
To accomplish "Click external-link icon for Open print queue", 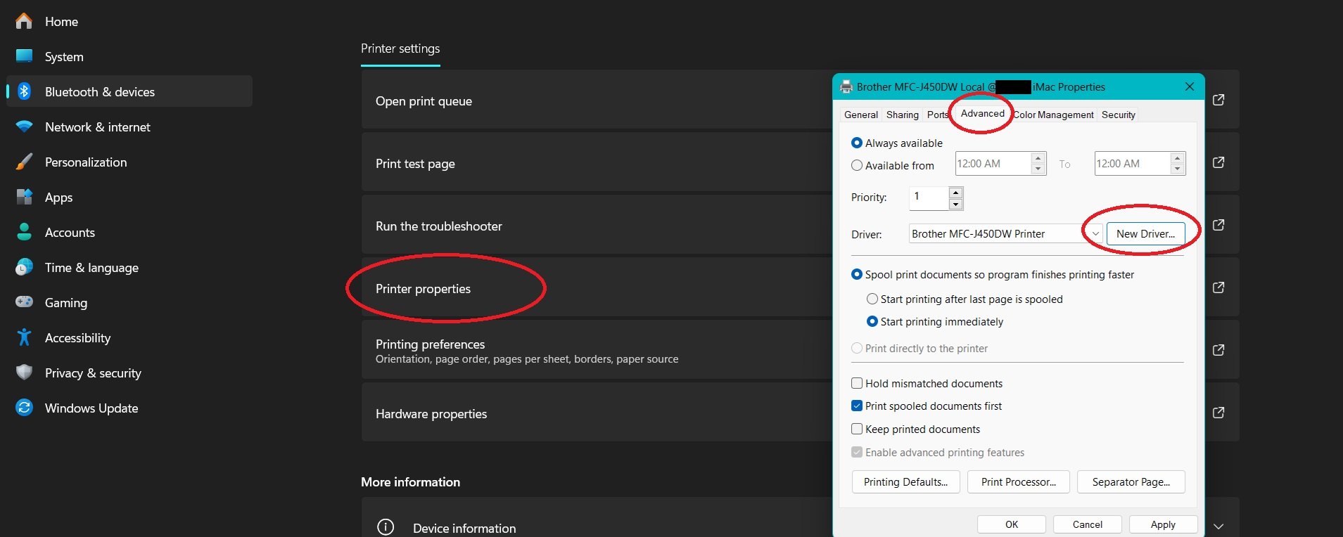I will point(1218,100).
